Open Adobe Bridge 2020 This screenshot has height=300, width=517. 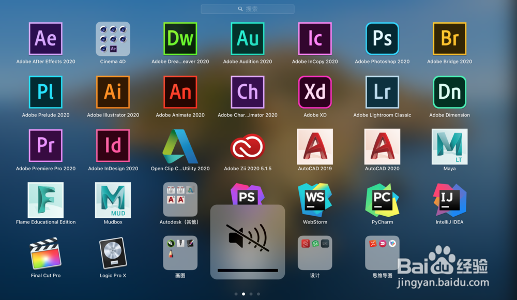tap(449, 39)
